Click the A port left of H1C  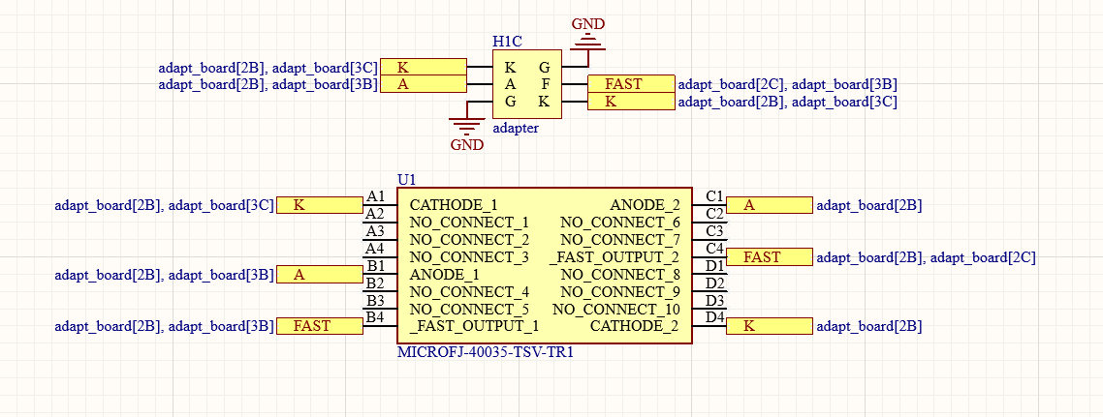tap(424, 84)
